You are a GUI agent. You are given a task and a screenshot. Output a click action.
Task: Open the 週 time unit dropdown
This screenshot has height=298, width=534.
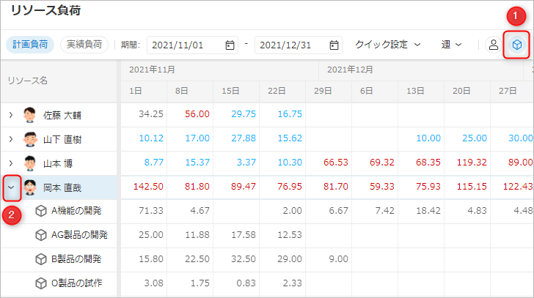point(451,45)
